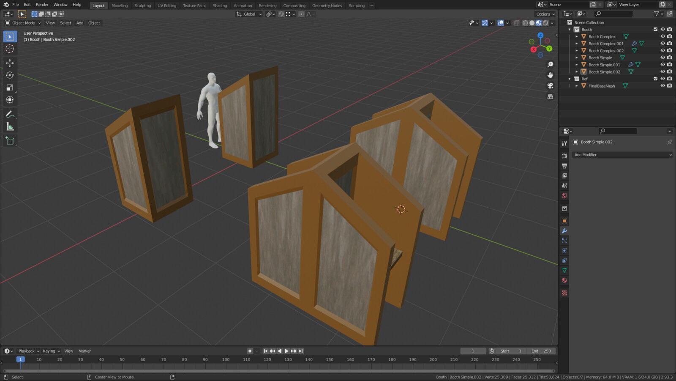Viewport: 676px width, 381px height.
Task: Open the Scene properties tab
Action: coord(564,186)
